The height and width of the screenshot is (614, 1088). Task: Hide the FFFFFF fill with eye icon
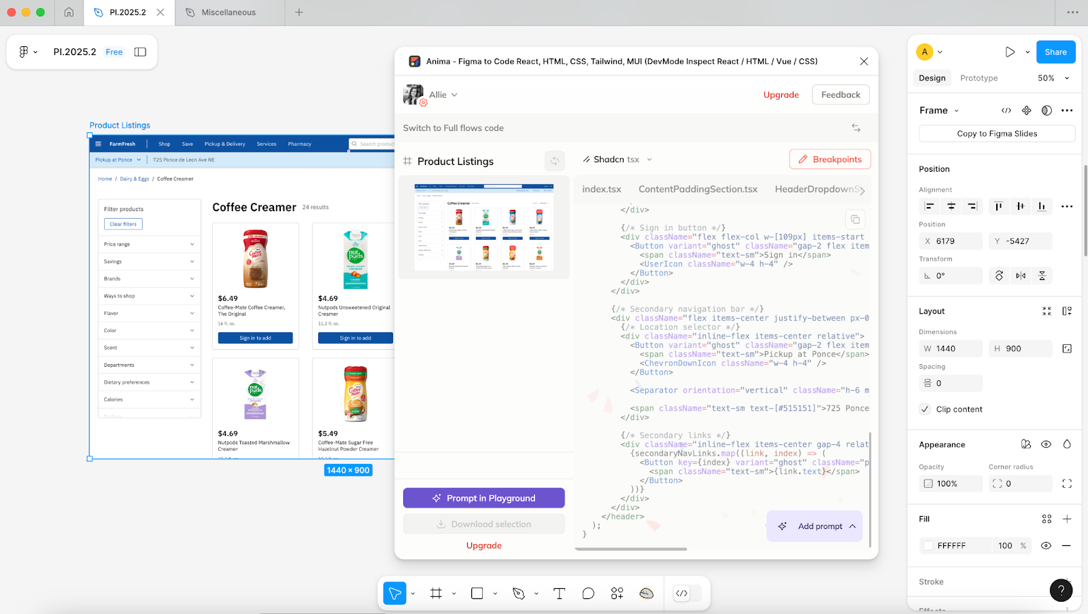click(x=1046, y=545)
